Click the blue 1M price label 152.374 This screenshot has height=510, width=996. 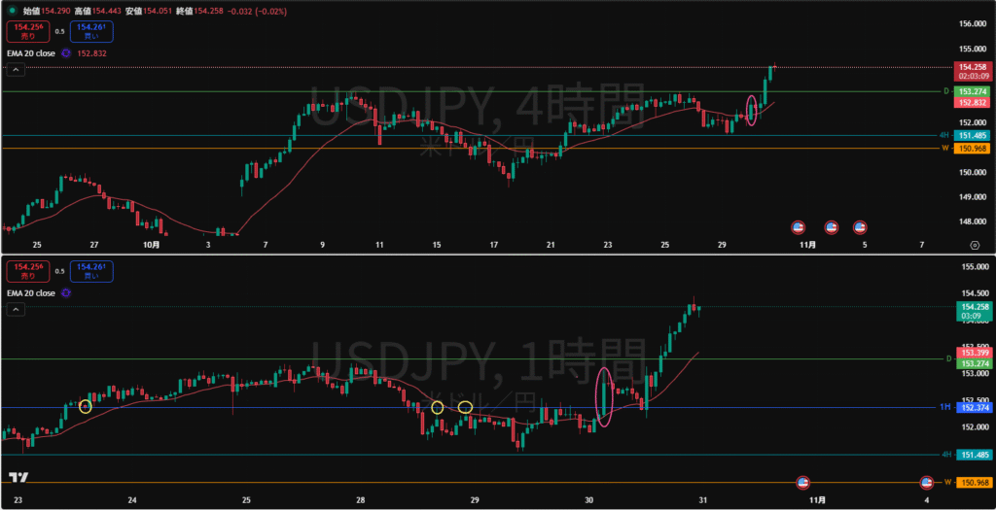[x=973, y=407]
